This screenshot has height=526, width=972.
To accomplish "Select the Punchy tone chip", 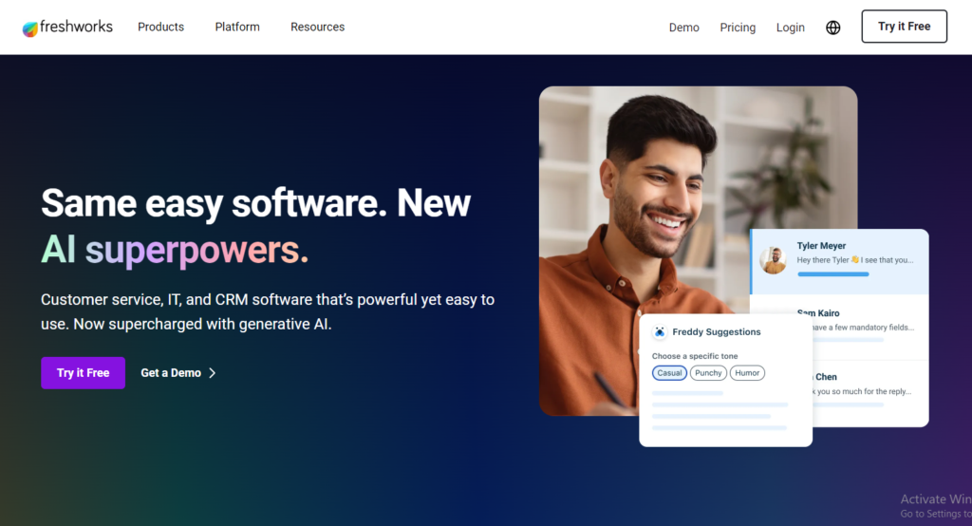I will [708, 373].
